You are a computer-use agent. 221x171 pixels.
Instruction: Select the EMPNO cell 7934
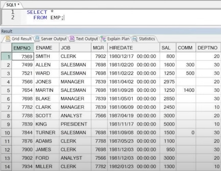23,166
